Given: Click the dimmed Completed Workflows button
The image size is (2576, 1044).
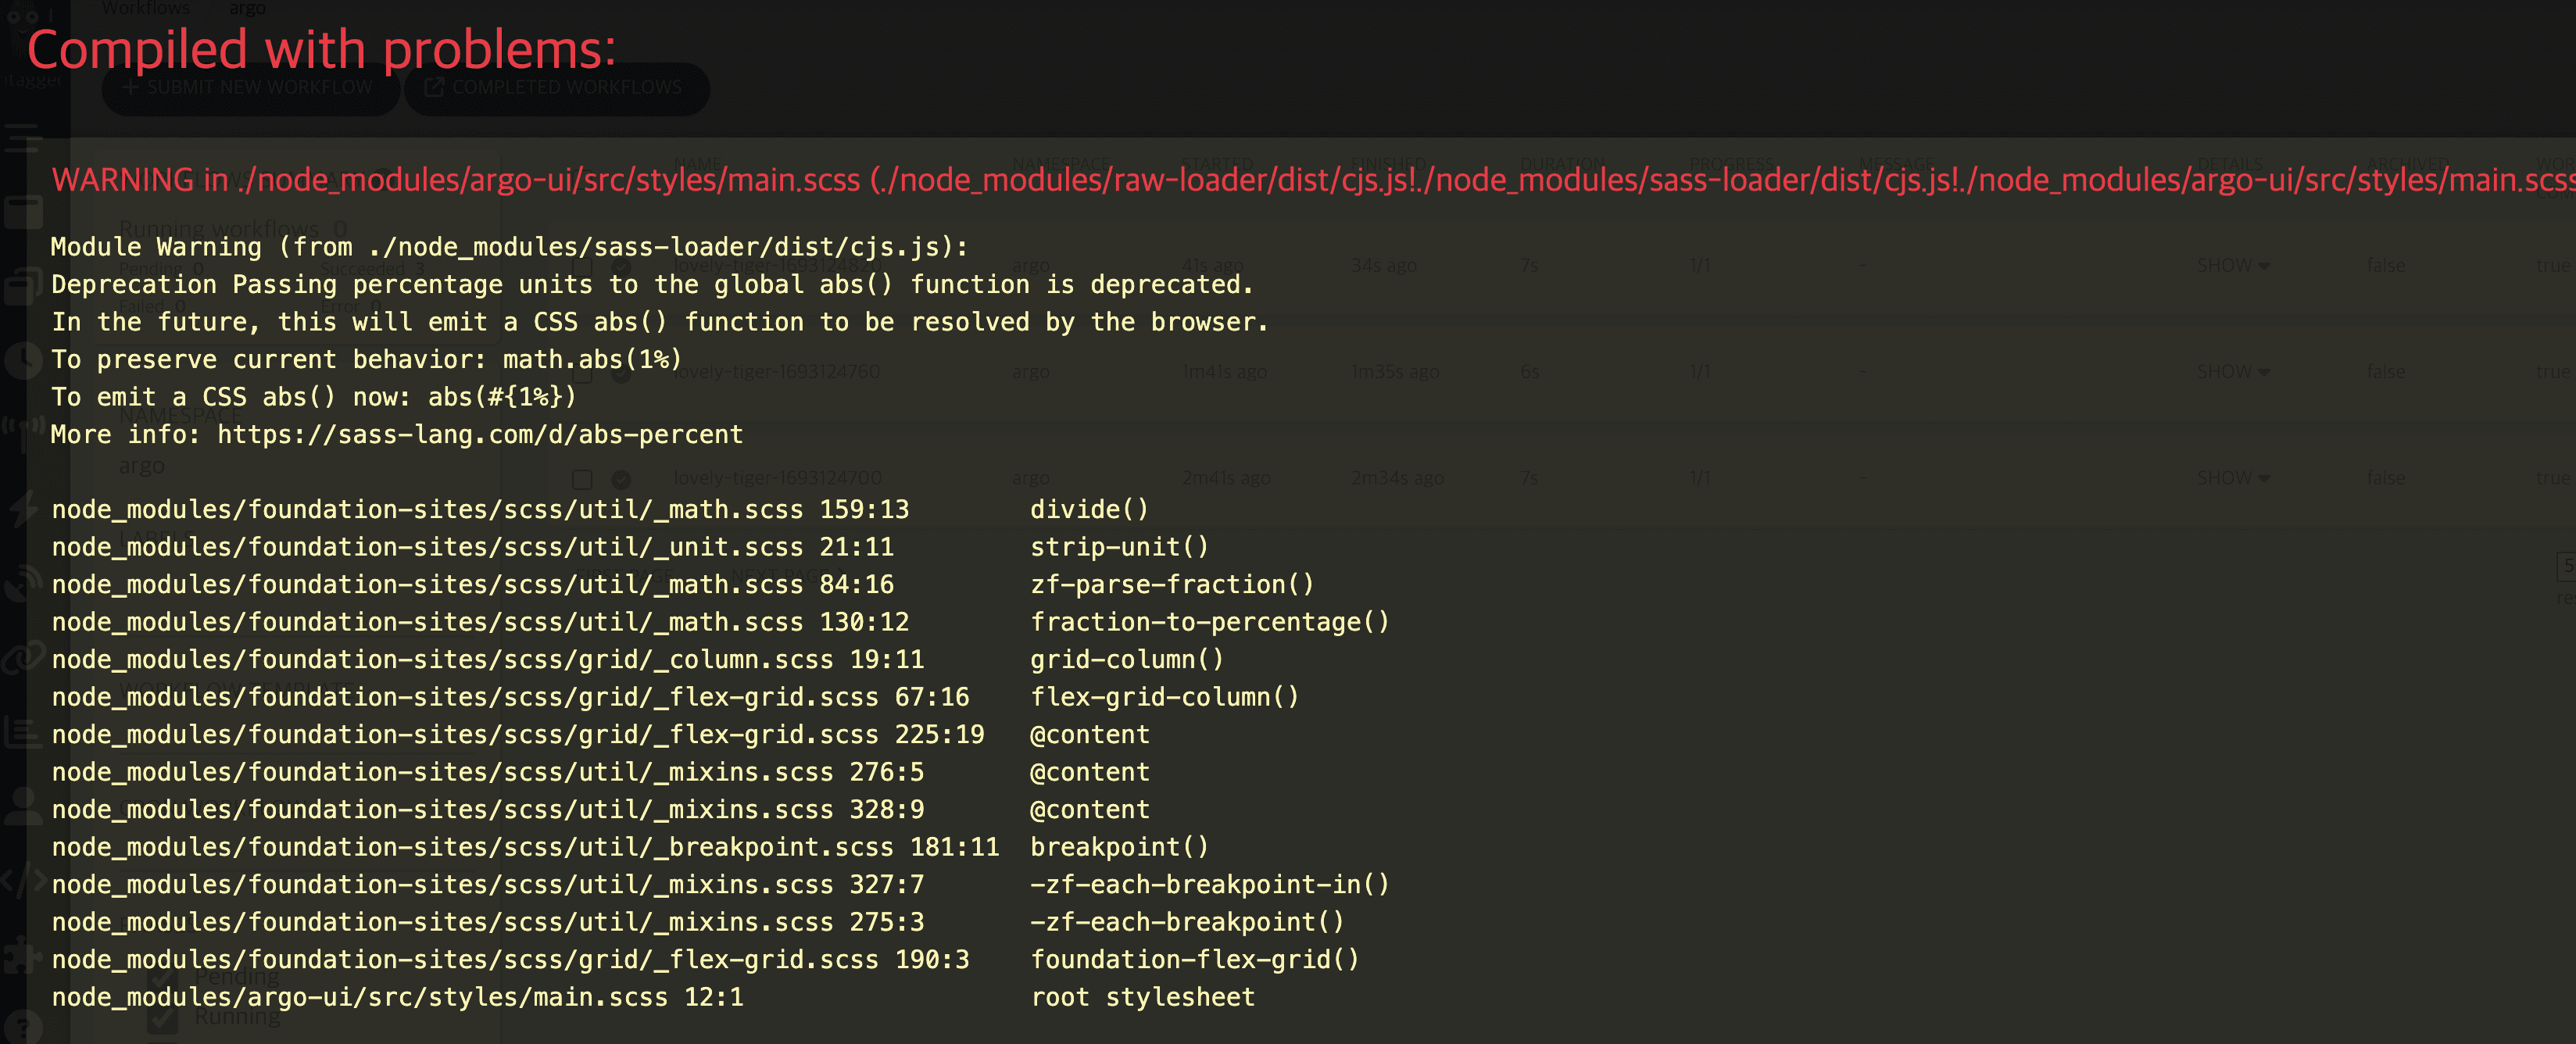Looking at the screenshot, I should [x=557, y=88].
